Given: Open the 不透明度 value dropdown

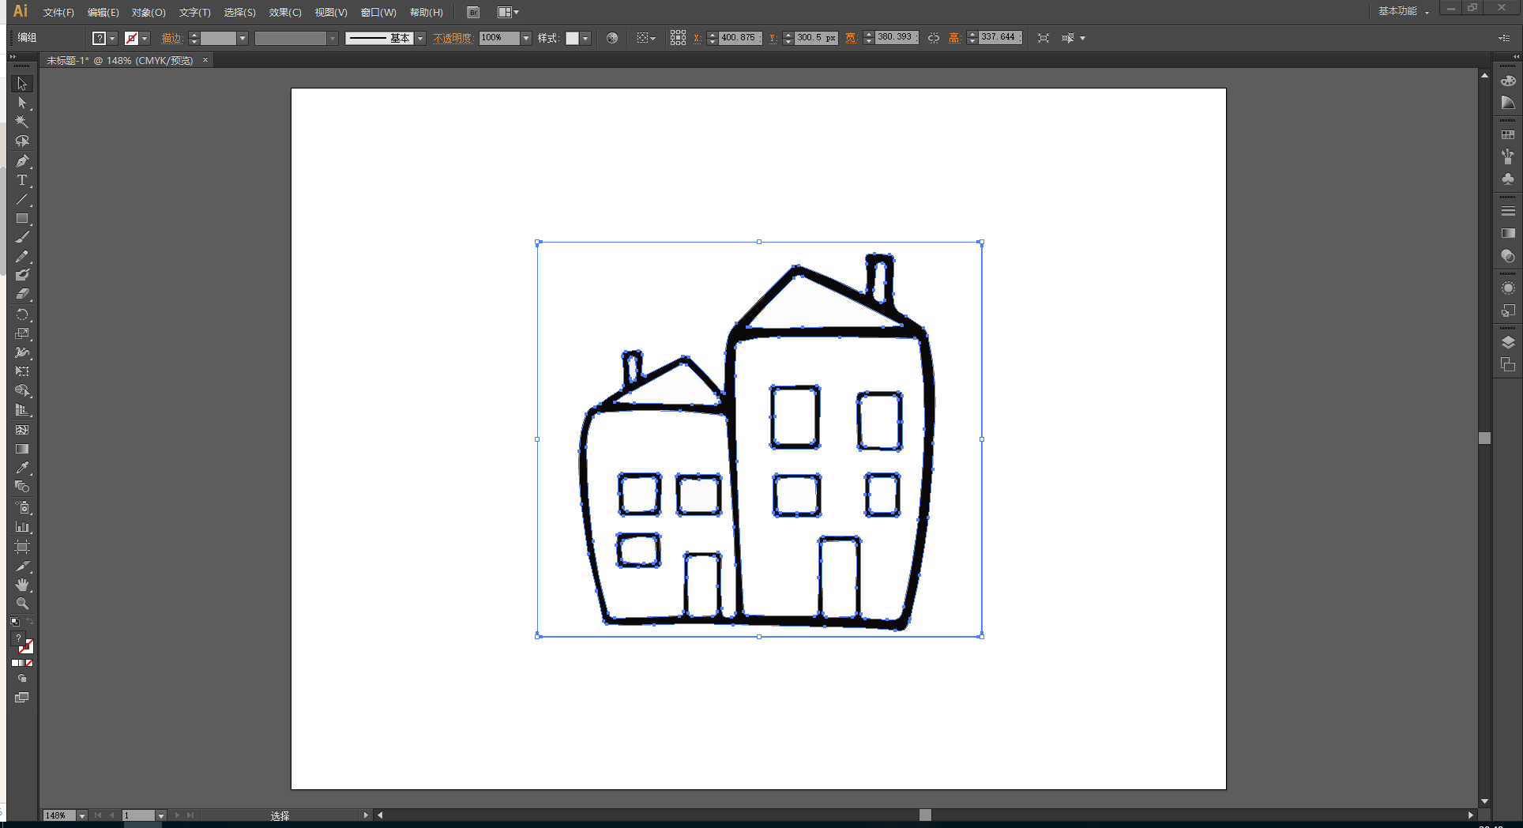Looking at the screenshot, I should (x=527, y=37).
